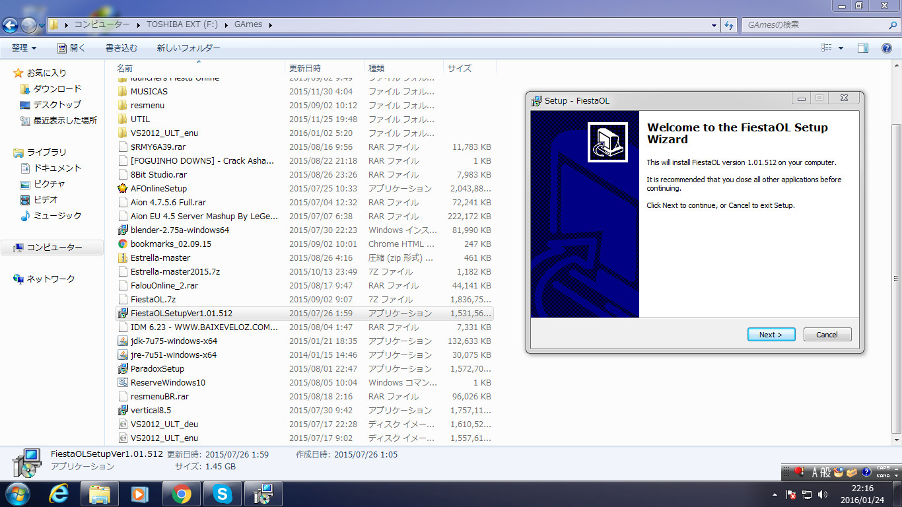Select the VS2012_ULT_enu folder icon

tap(122, 133)
